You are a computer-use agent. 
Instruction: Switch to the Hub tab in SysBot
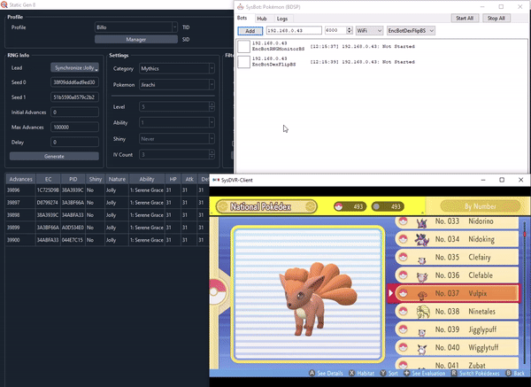[261, 19]
